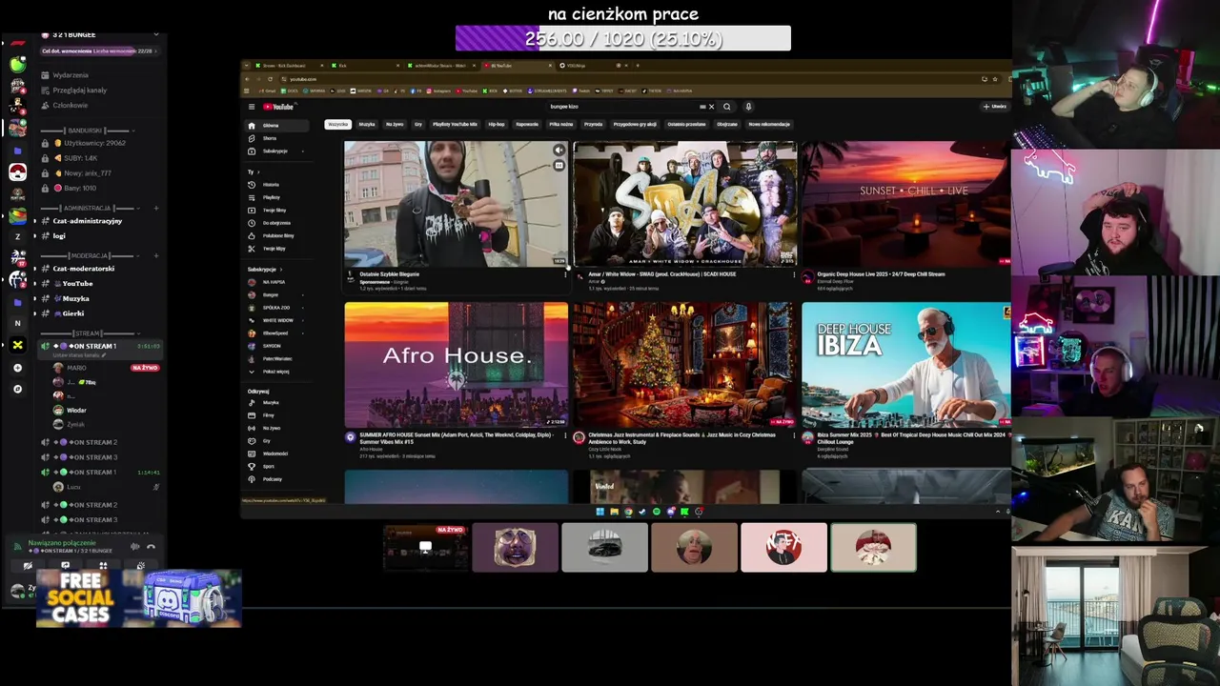Add a server with Discord plus icon

(x=17, y=368)
